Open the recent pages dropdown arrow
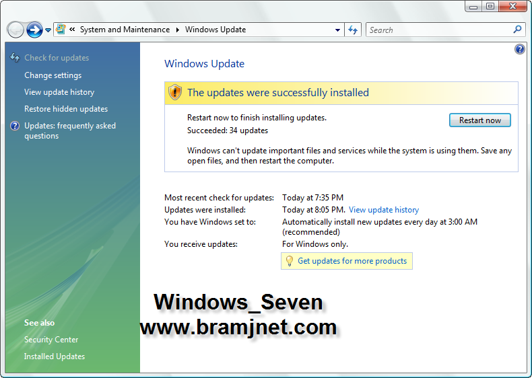This screenshot has height=378, width=532. tap(48, 30)
